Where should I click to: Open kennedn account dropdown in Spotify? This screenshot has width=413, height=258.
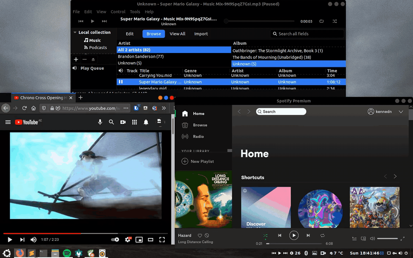pos(400,112)
